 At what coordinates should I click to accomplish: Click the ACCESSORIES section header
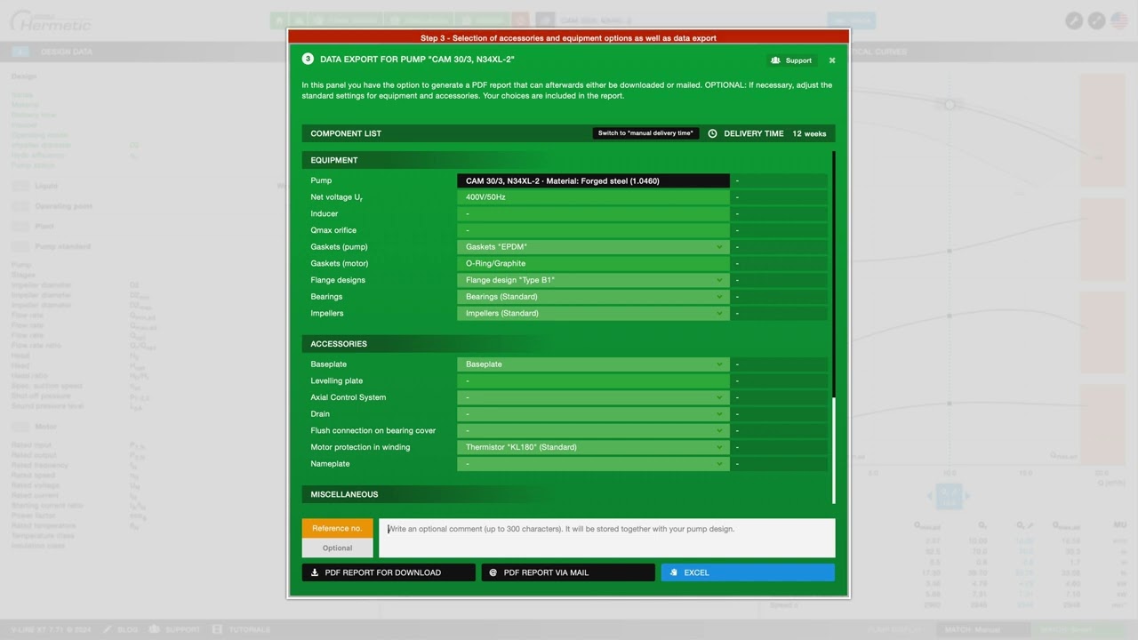pos(339,344)
